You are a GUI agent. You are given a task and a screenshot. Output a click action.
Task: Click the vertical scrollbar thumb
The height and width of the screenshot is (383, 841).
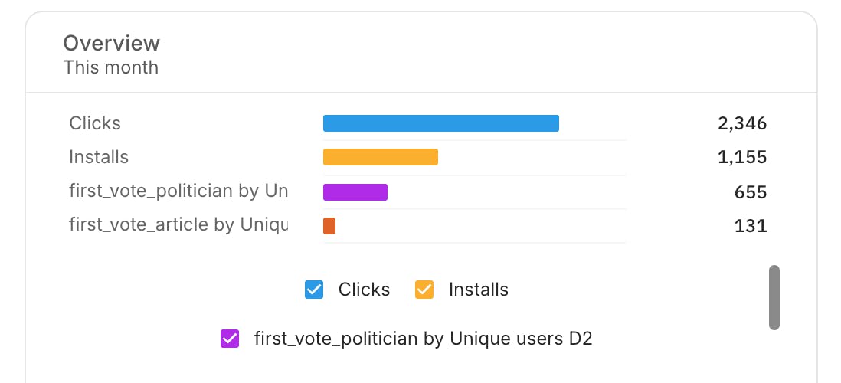click(x=774, y=297)
